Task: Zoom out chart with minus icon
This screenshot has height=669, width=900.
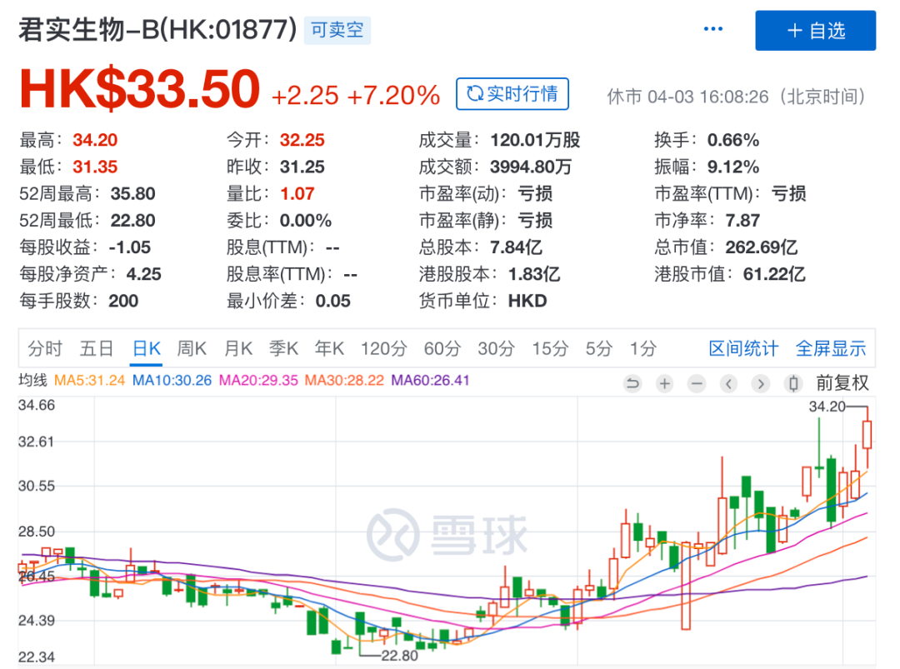Action: [697, 383]
